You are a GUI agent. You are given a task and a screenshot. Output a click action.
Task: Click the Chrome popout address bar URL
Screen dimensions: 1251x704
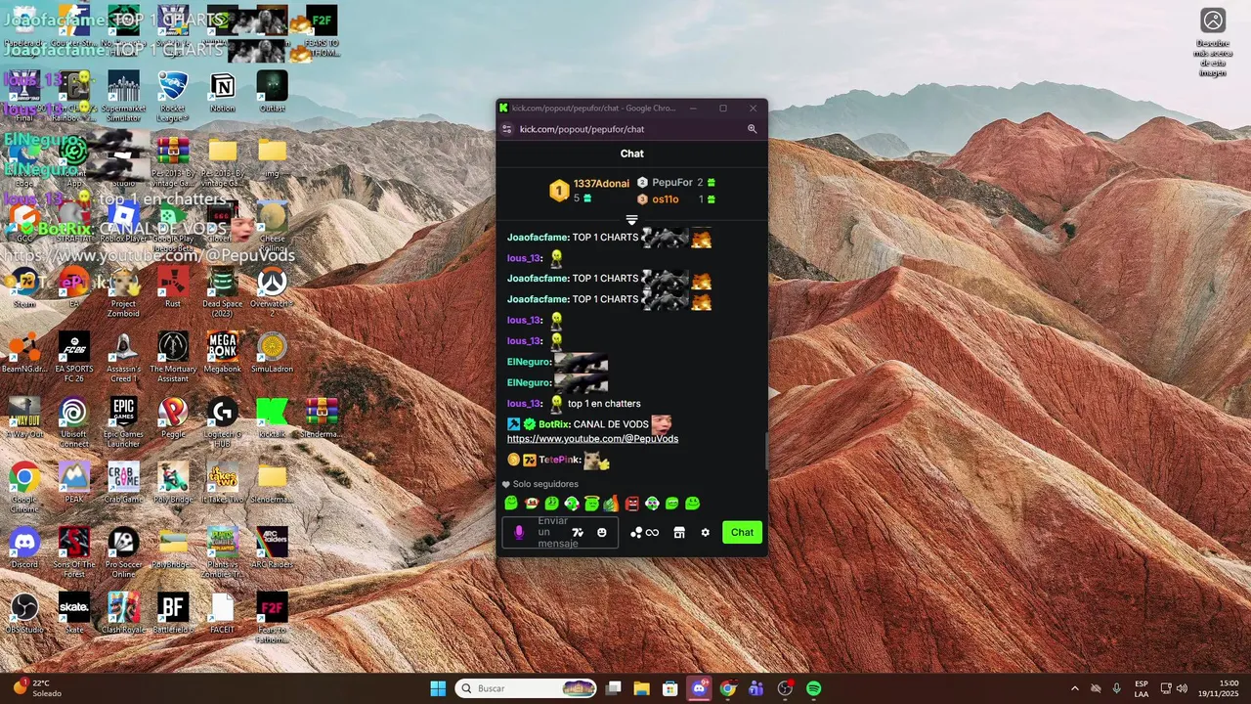click(582, 129)
